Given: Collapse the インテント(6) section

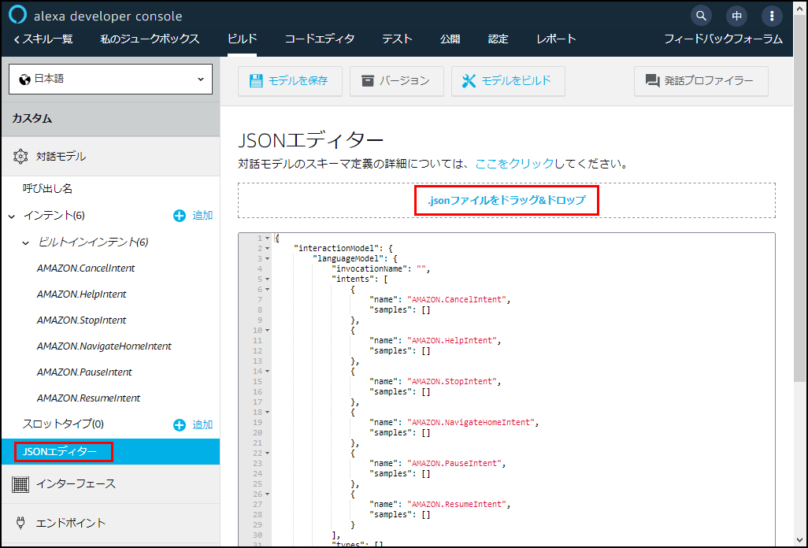Looking at the screenshot, I should pos(12,217).
